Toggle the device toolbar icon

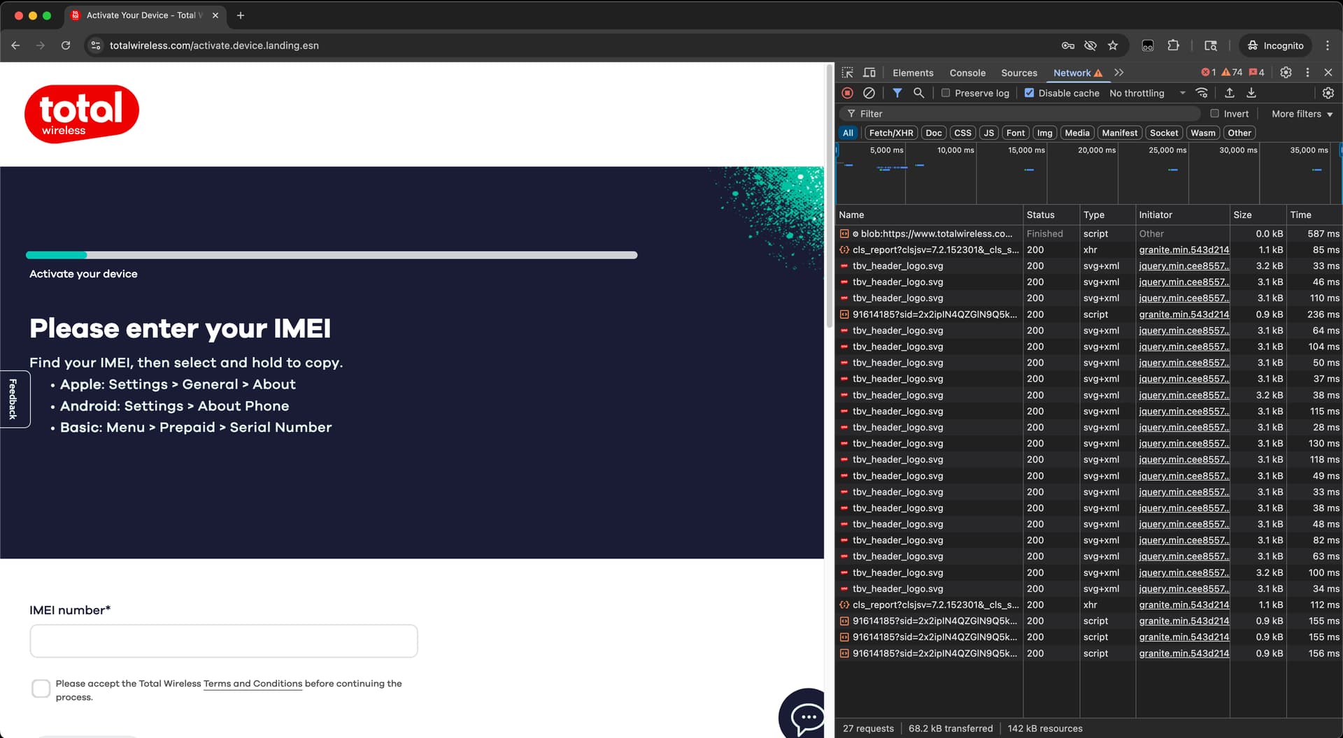coord(869,73)
